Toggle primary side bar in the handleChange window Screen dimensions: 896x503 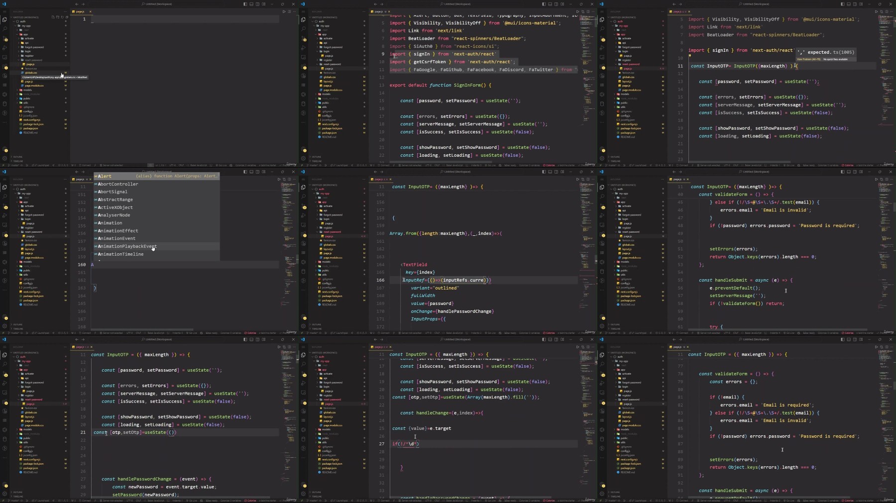(544, 339)
